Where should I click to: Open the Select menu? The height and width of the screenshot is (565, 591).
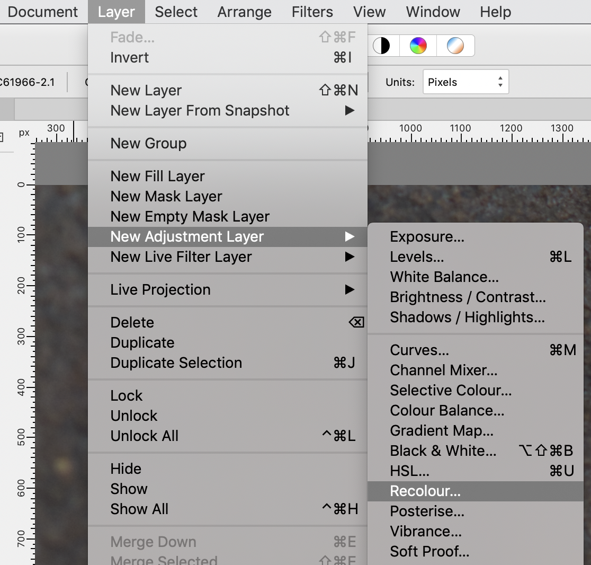175,12
